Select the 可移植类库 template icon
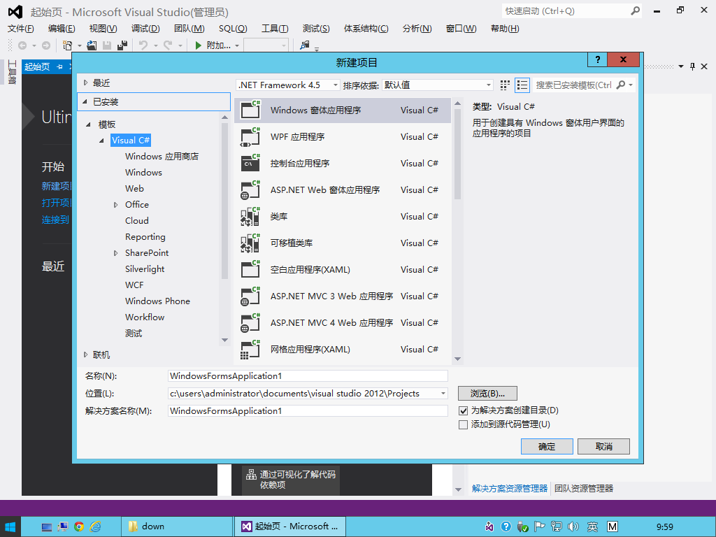Screen dimensions: 716x537 click(x=250, y=243)
